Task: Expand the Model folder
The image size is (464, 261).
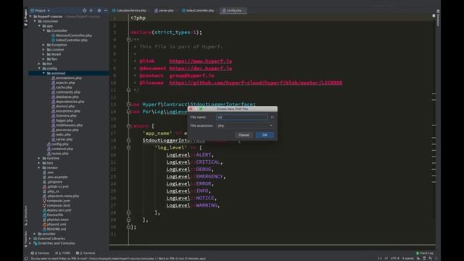Action: (x=43, y=54)
